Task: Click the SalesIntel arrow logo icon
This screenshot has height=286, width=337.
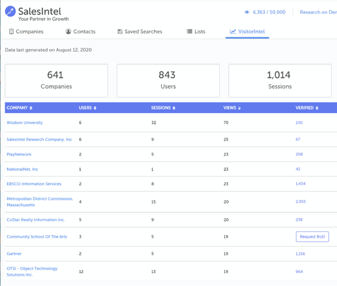Action: [10, 11]
